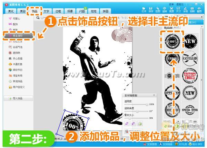Viewport: 207px width, 148px height.
Task: Select the 卡通形象 cartoon character category
Action: [16, 64]
